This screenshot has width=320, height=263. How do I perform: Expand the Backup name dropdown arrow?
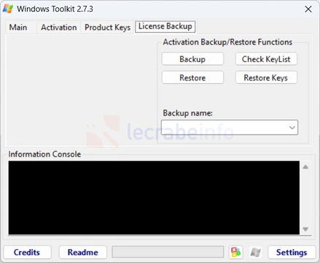pyautogui.click(x=292, y=127)
